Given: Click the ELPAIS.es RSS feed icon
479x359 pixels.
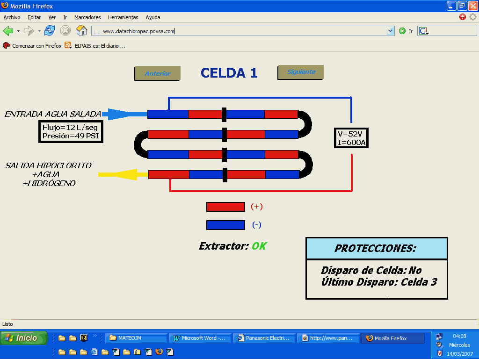Looking at the screenshot, I should click(68, 45).
